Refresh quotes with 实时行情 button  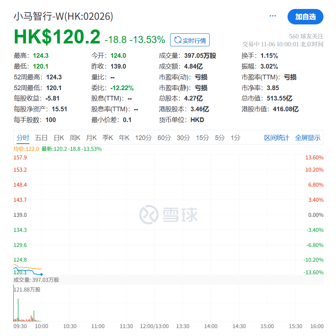click(x=190, y=40)
